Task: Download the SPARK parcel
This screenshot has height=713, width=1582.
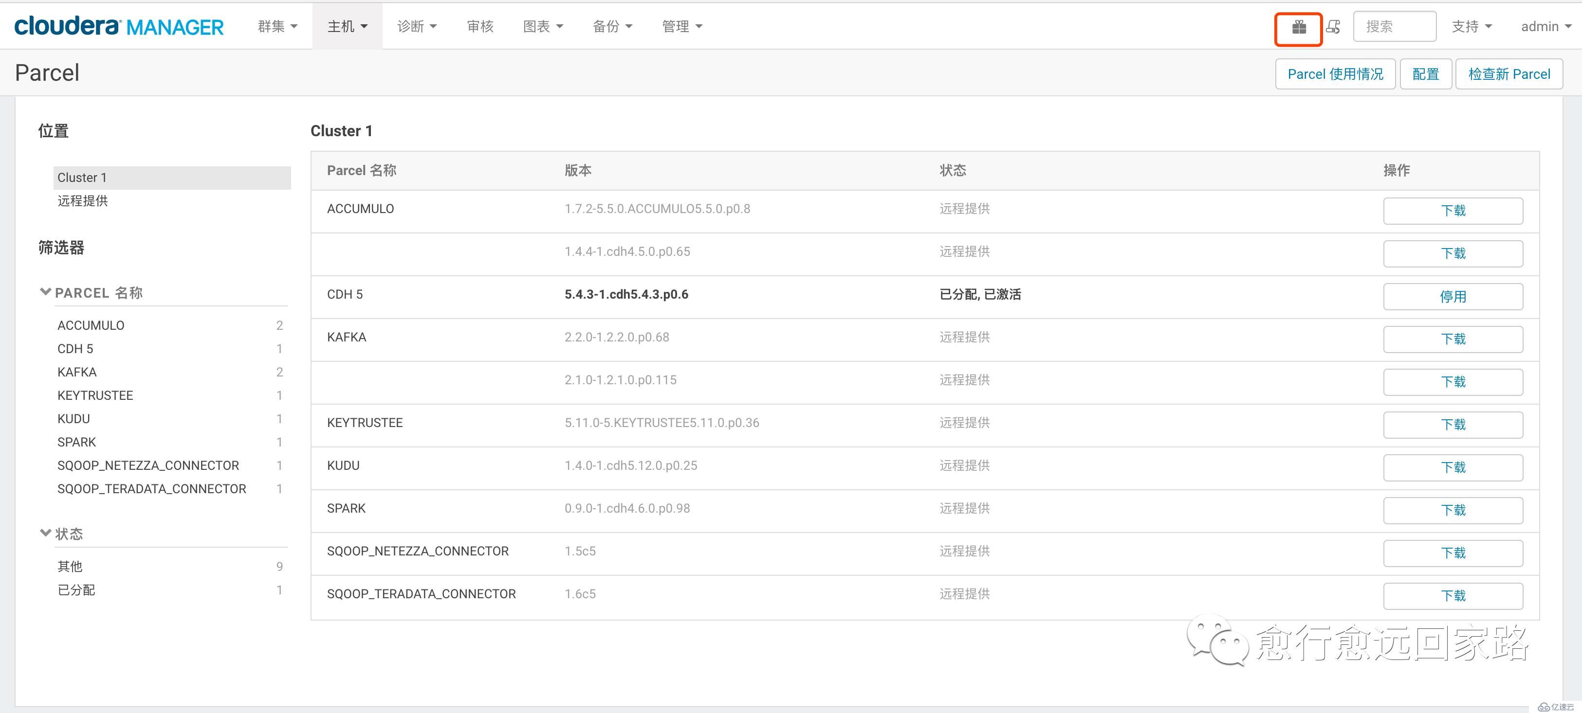Action: click(x=1453, y=510)
